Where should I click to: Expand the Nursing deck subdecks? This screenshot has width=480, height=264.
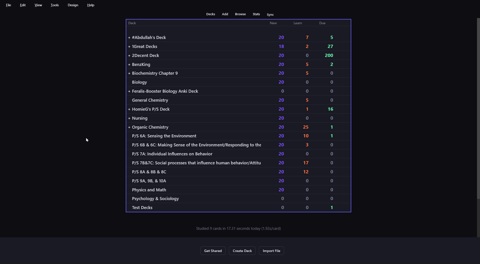pos(129,118)
